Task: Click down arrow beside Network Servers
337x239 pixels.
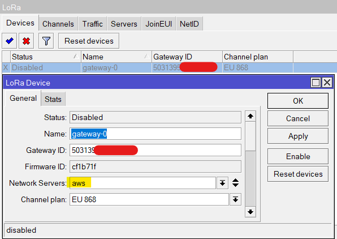Action: (236, 185)
